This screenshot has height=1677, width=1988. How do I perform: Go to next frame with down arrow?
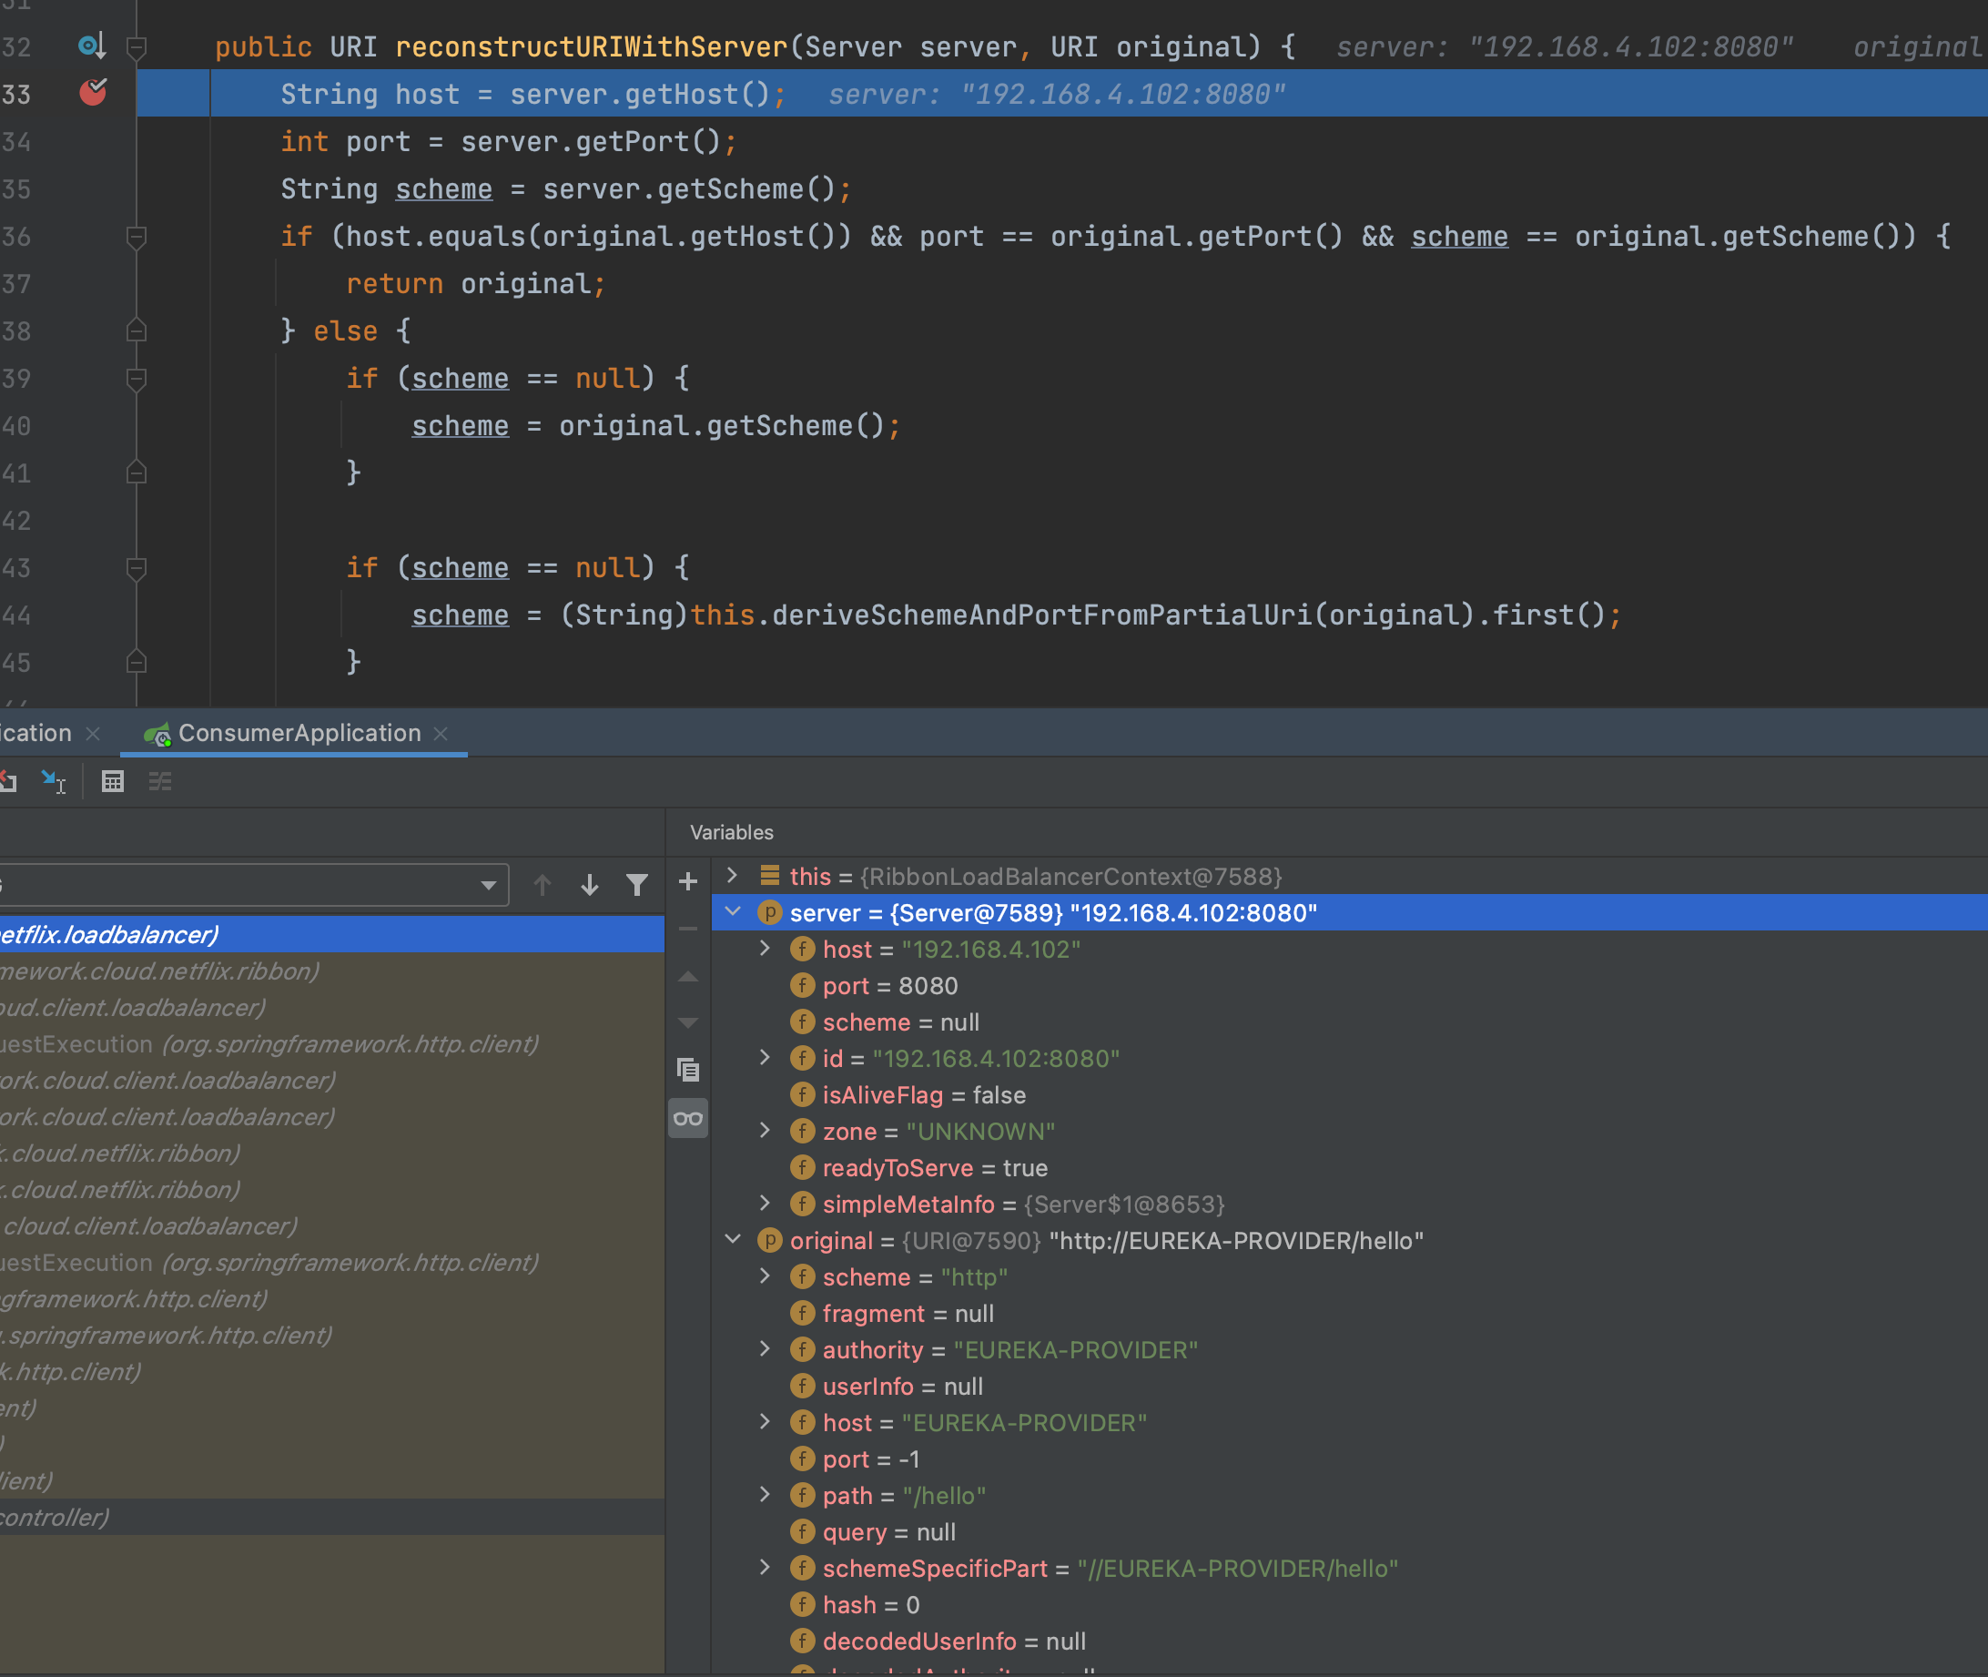(589, 885)
